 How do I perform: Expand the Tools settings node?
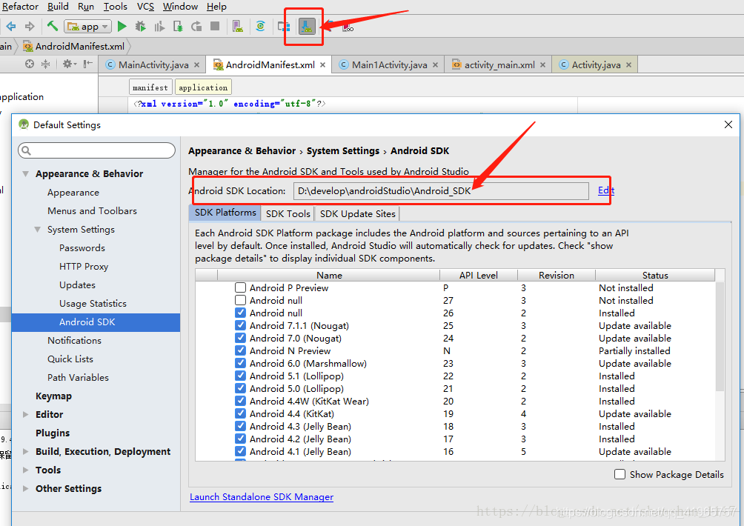[x=26, y=470]
